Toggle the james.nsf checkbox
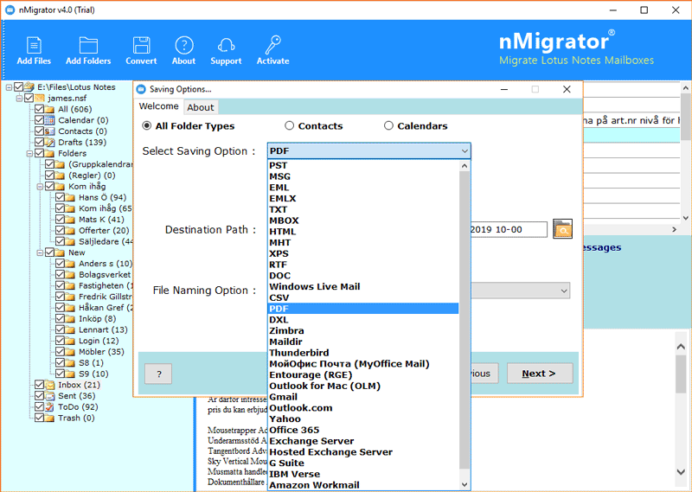692x492 pixels. click(x=29, y=98)
